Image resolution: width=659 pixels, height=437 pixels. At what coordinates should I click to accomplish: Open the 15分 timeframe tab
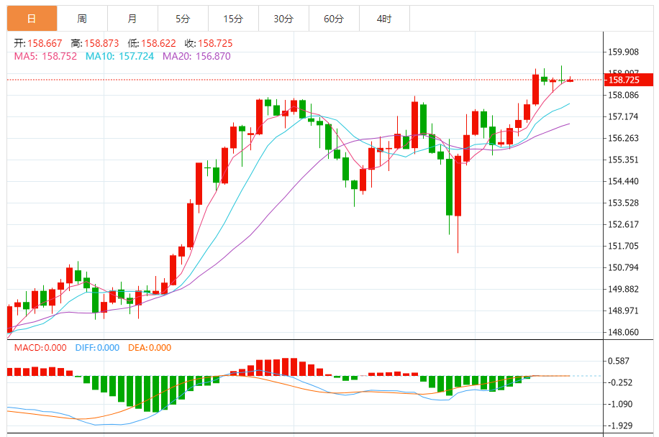pyautogui.click(x=233, y=19)
